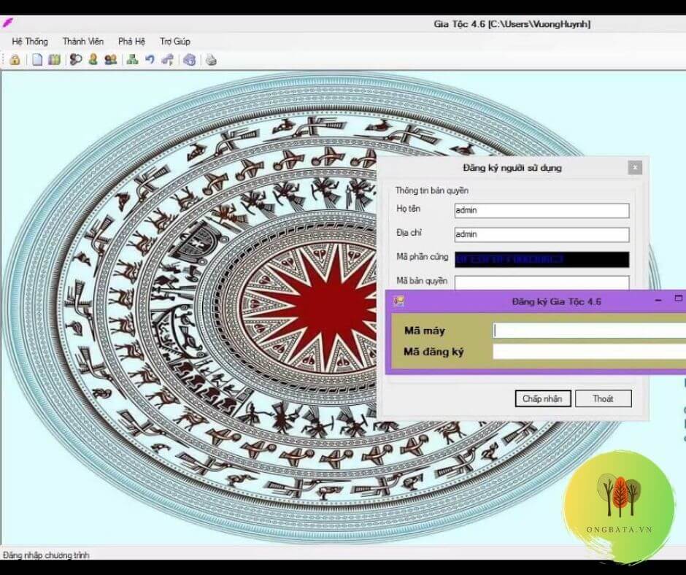Select the Mã phần cứng code field
The height and width of the screenshot is (575, 686).
pos(542,260)
